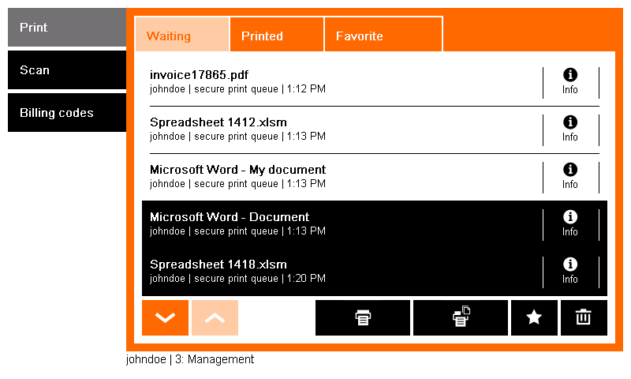Open Info for invoice17865.pdf
Image resolution: width=631 pixels, height=379 pixels.
coord(570,81)
